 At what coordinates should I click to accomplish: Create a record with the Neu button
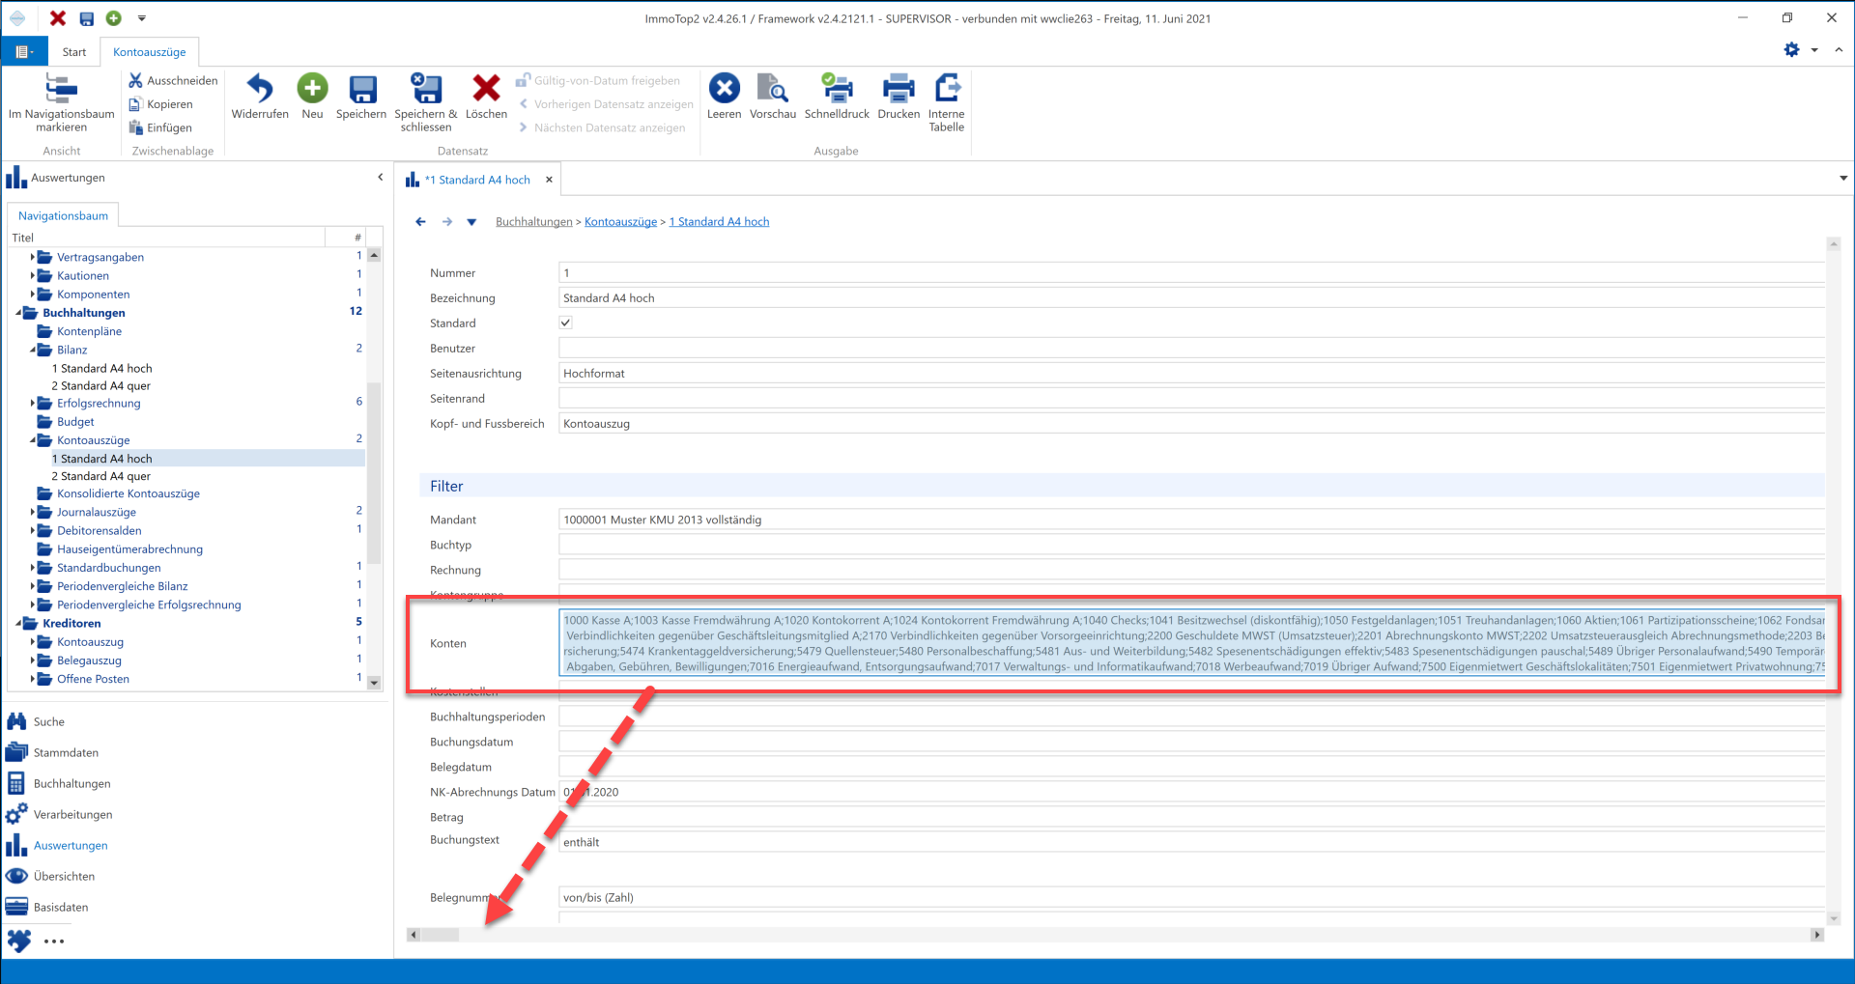[x=312, y=97]
